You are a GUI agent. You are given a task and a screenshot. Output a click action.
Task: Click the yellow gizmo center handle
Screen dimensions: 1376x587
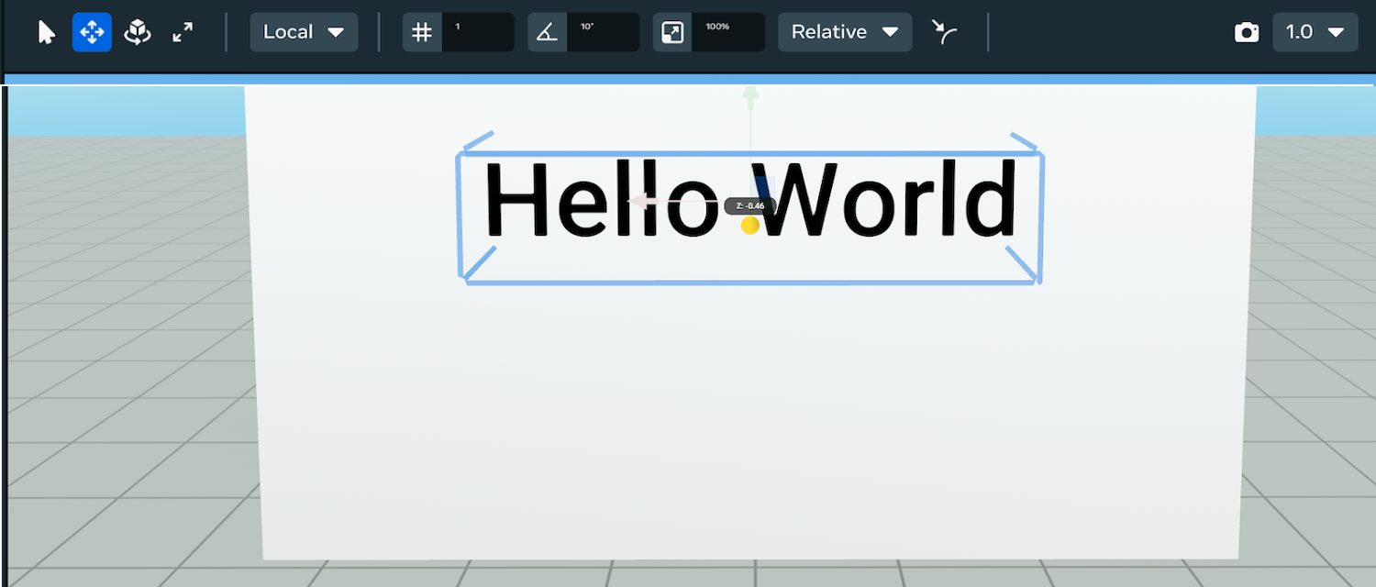coord(750,225)
